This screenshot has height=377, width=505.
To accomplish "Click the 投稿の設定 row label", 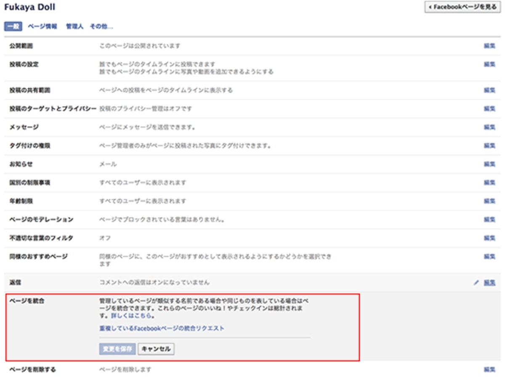I will tap(24, 64).
